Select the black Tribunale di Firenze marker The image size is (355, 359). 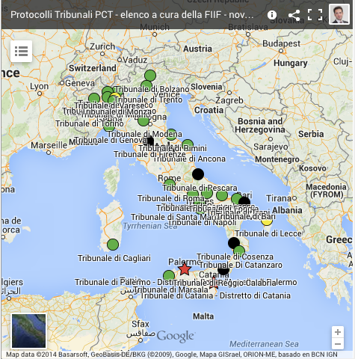150,141
